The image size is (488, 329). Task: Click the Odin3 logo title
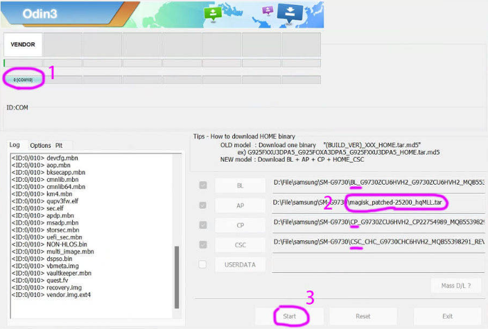(40, 14)
